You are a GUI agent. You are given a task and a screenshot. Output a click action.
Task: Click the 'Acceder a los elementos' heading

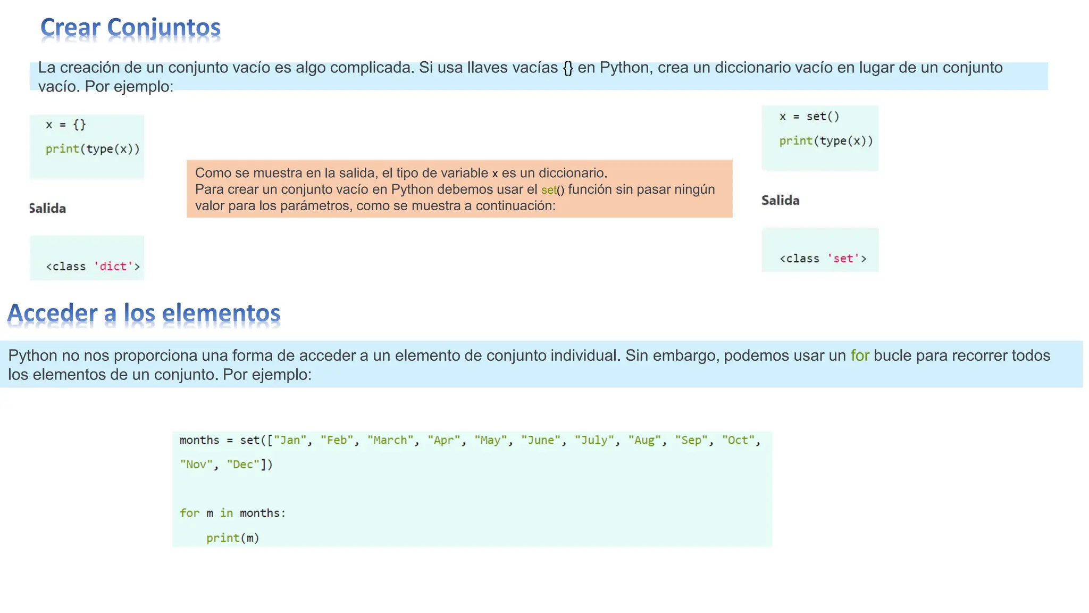(144, 313)
